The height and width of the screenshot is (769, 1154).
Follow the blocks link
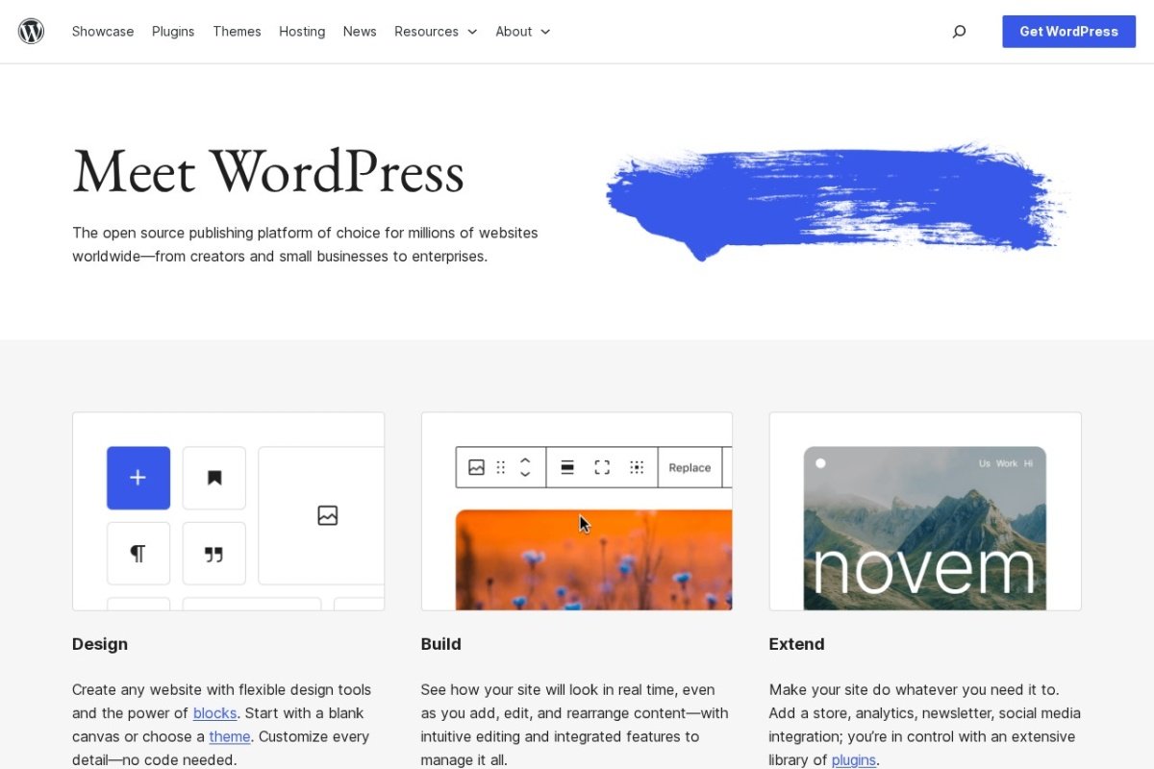click(x=214, y=713)
